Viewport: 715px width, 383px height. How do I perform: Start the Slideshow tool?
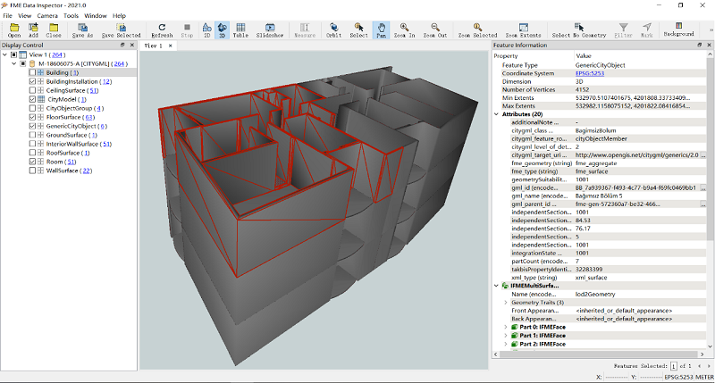pyautogui.click(x=270, y=30)
